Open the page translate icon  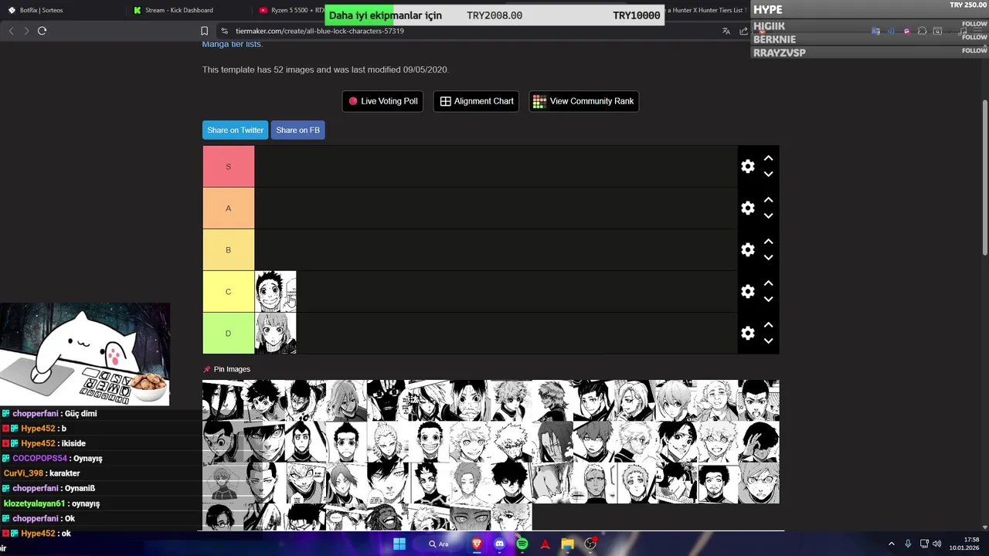(x=726, y=31)
